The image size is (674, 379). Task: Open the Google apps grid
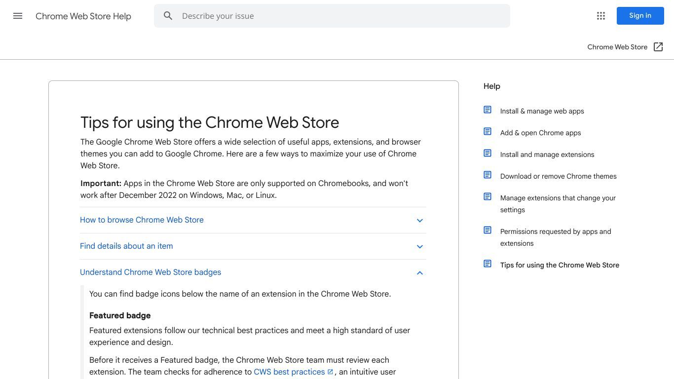[601, 16]
